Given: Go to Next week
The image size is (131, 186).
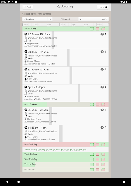Looking at the screenshot, I should click(96, 19).
